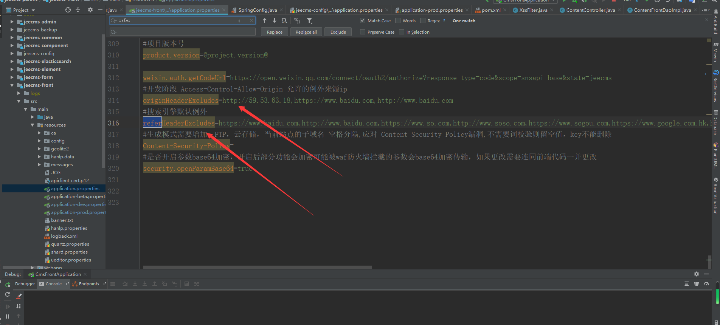This screenshot has width=720, height=325.
Task: Clear console output with eraser icon
Action: click(19, 296)
